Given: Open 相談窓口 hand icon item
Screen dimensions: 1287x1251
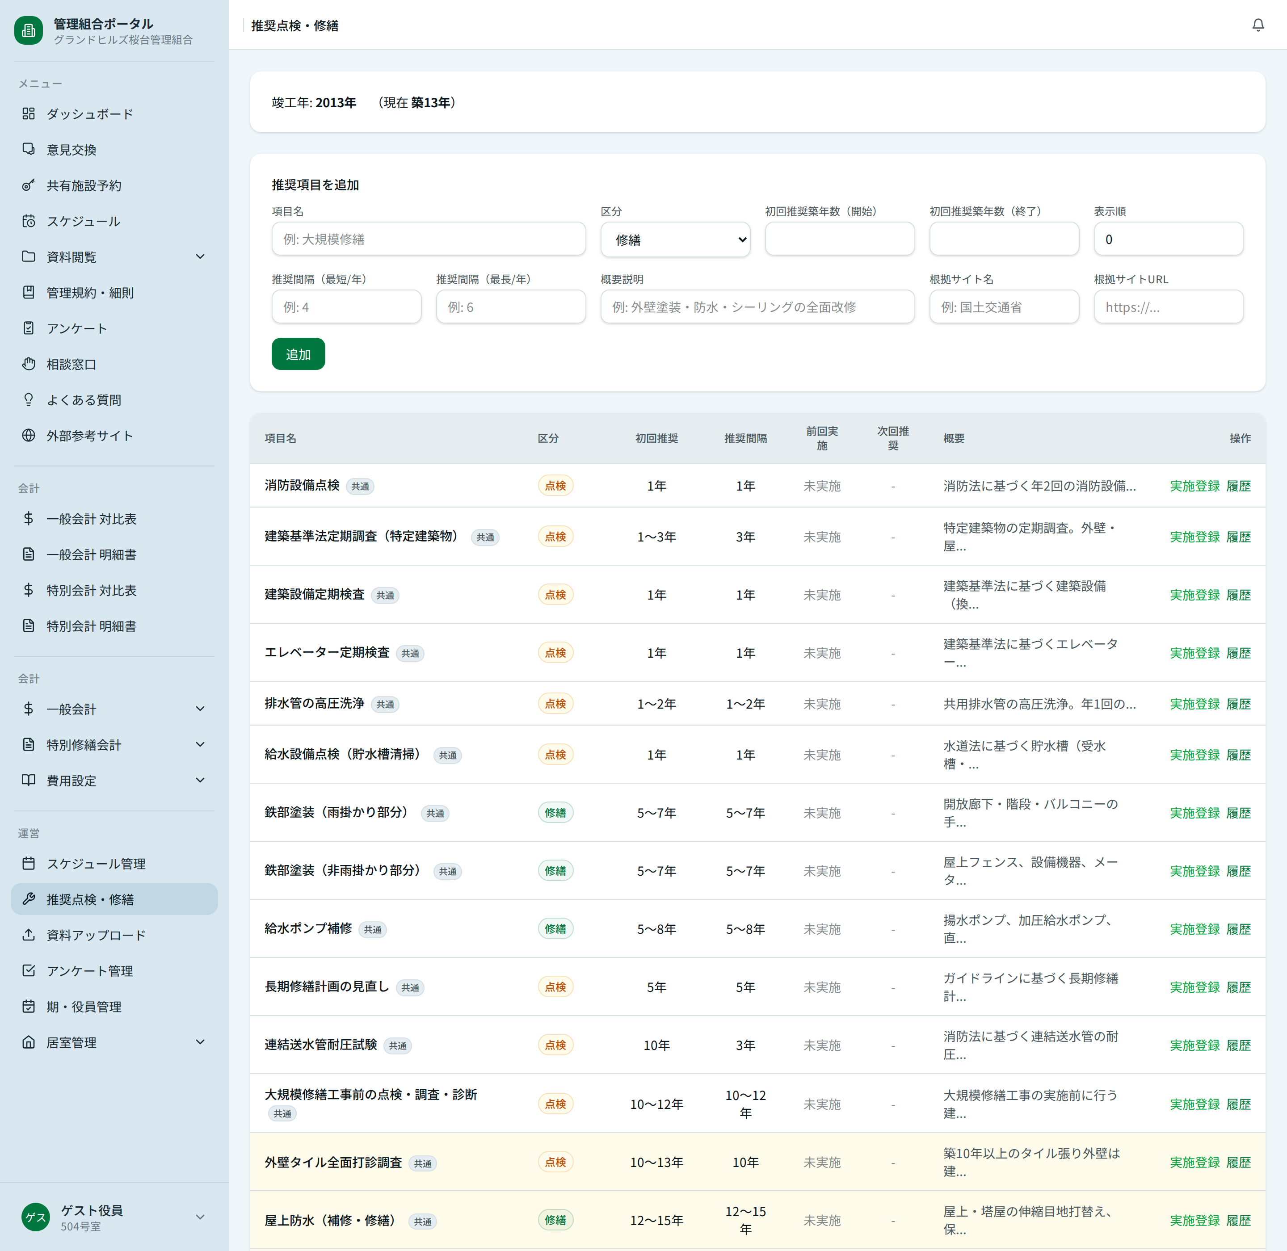Looking at the screenshot, I should point(28,364).
